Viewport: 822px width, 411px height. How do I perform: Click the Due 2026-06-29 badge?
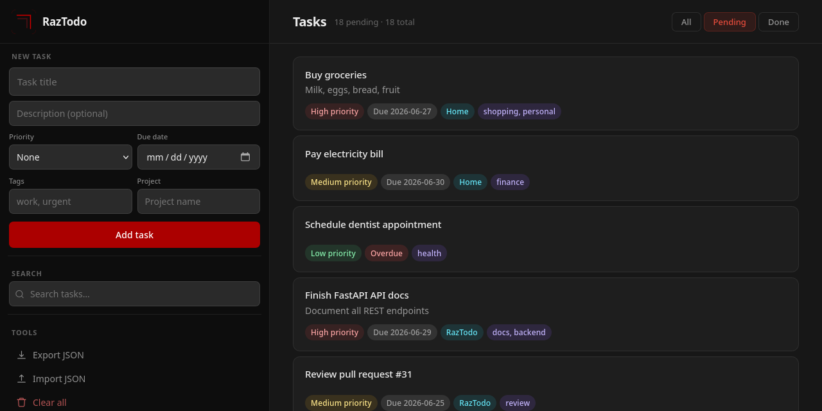(x=402, y=332)
